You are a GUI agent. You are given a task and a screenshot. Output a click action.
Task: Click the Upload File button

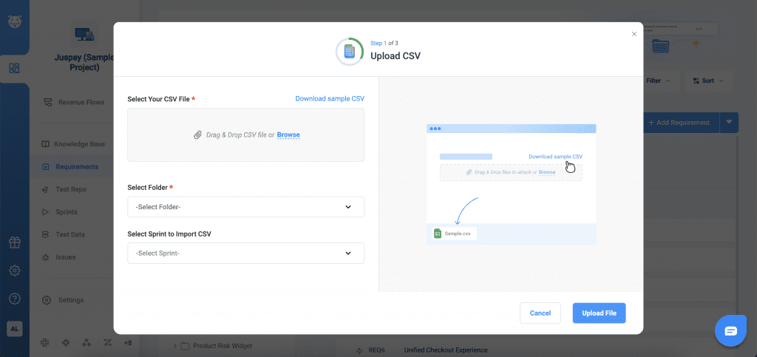(599, 313)
